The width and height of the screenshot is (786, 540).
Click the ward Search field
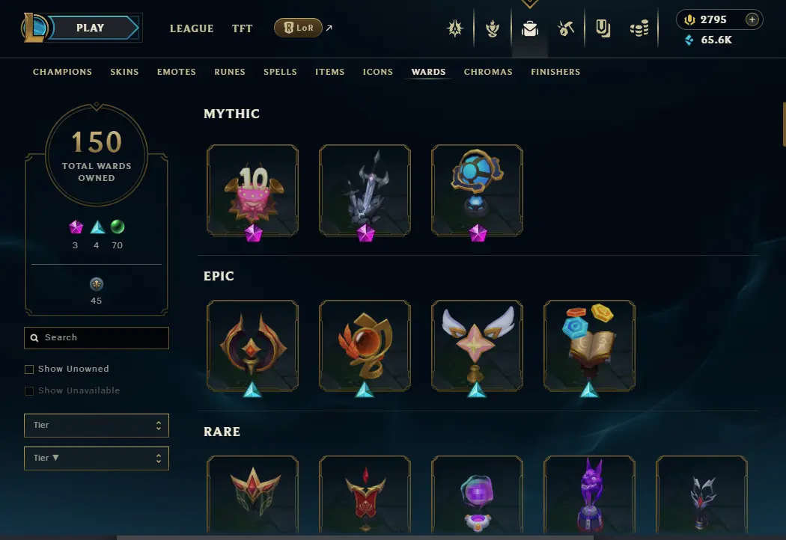[x=97, y=337]
